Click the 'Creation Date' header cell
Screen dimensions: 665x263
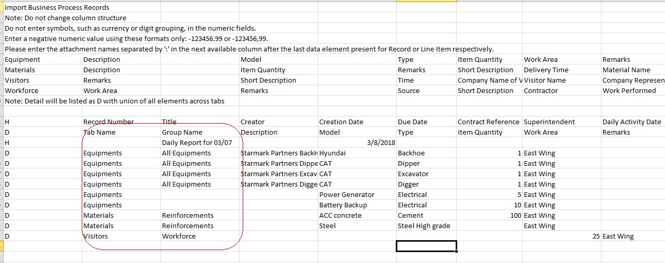point(357,122)
